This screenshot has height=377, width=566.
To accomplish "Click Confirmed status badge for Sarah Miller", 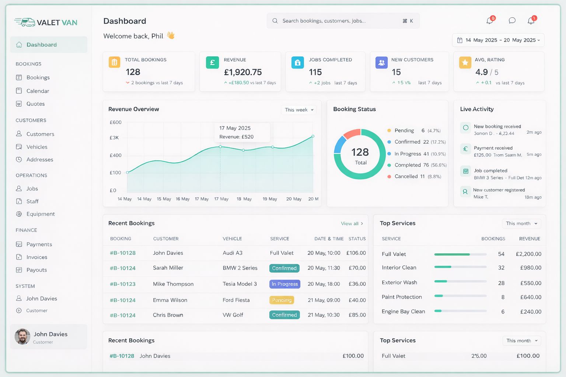I will click(x=284, y=268).
